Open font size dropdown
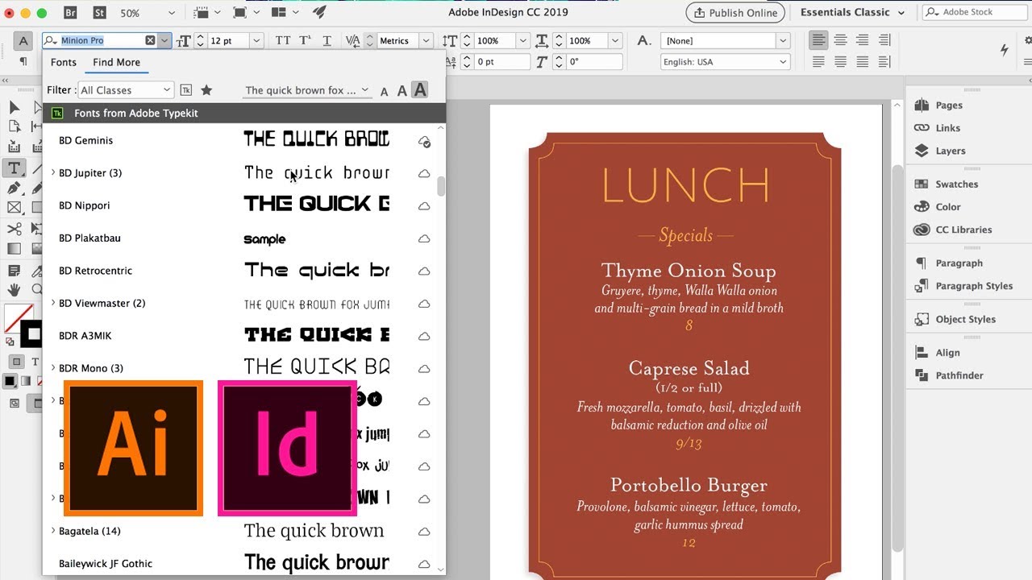The height and width of the screenshot is (580, 1032). coord(256,40)
